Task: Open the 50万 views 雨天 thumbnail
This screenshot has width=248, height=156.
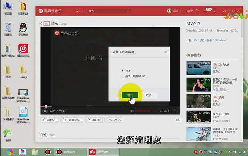Action: [x=199, y=101]
